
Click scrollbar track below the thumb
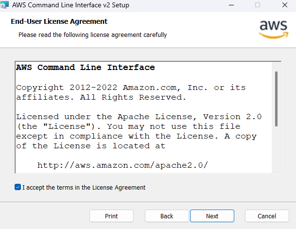coord(276,149)
